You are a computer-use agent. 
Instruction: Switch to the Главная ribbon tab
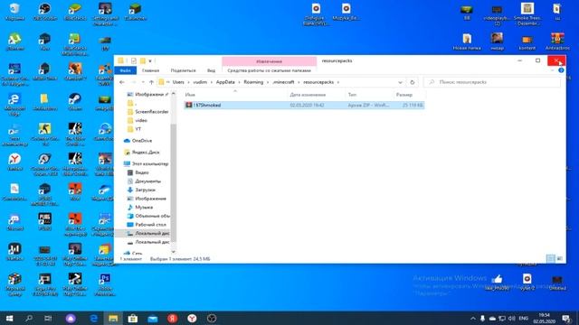(x=150, y=70)
